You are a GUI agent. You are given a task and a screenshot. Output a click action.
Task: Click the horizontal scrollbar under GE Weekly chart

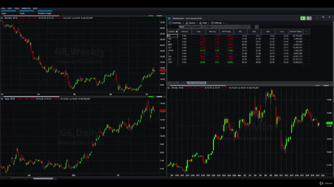tap(31, 97)
